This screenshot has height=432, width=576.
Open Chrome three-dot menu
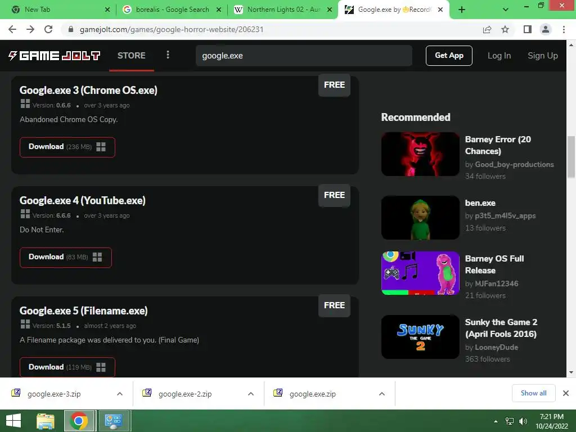[x=564, y=29]
